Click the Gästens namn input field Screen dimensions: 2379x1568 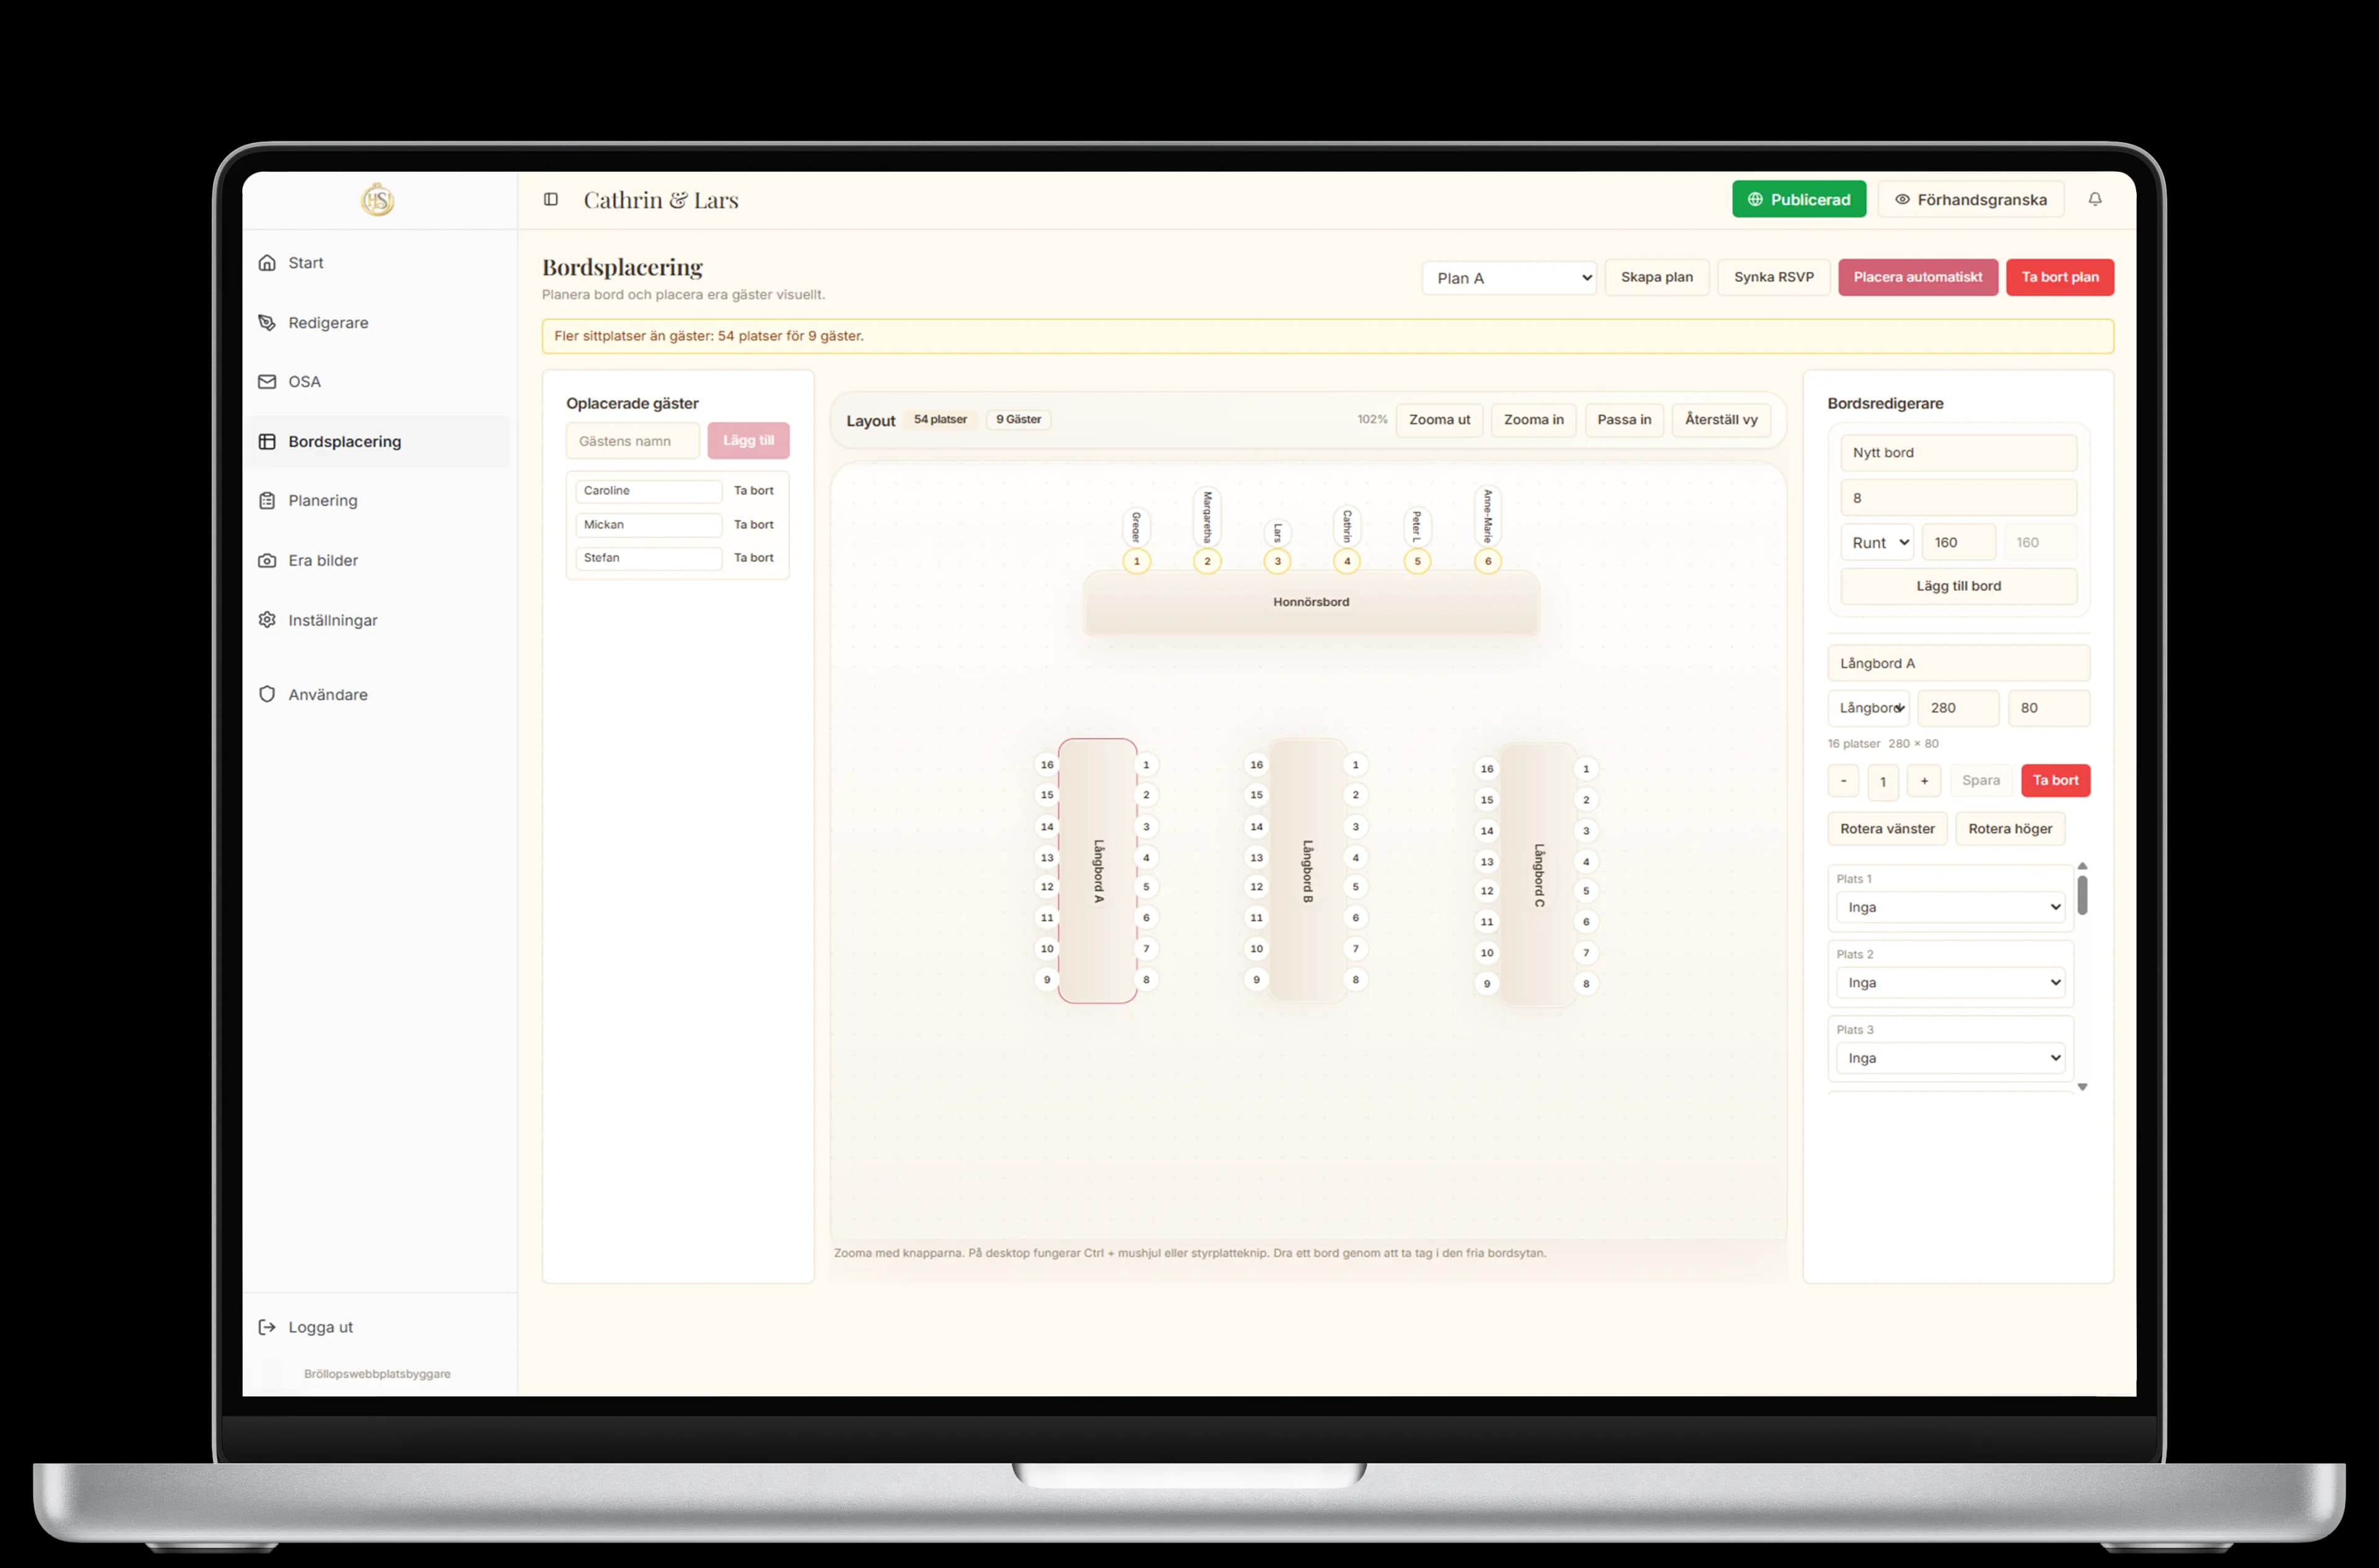pyautogui.click(x=632, y=441)
